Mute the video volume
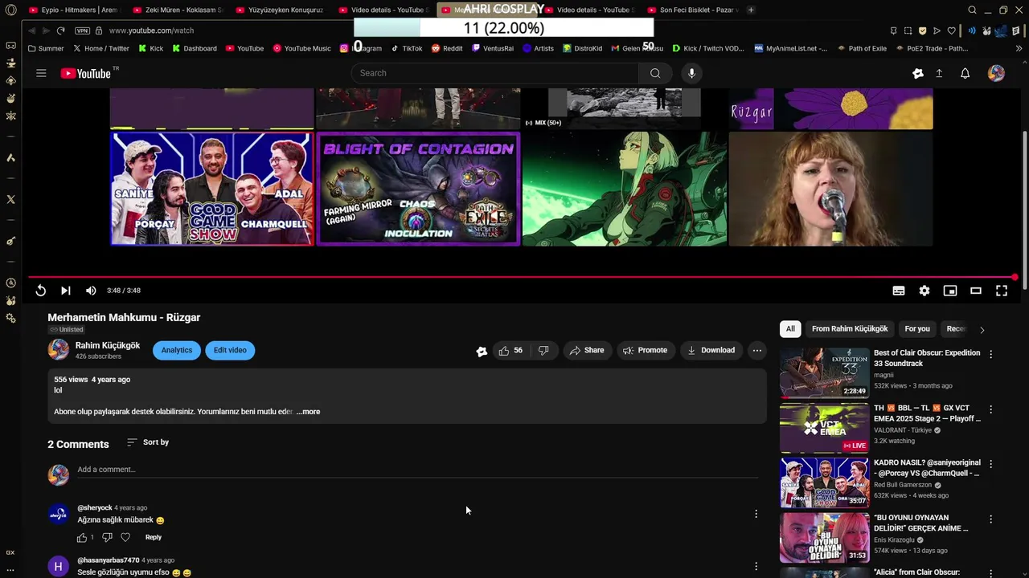Image resolution: width=1029 pixels, height=578 pixels. 91,291
